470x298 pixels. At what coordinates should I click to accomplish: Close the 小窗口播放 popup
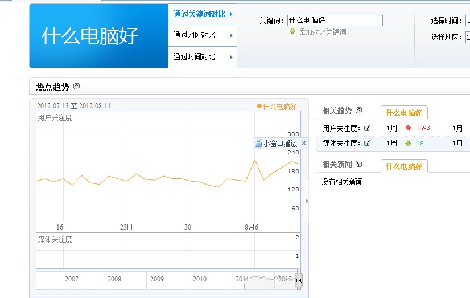click(303, 144)
